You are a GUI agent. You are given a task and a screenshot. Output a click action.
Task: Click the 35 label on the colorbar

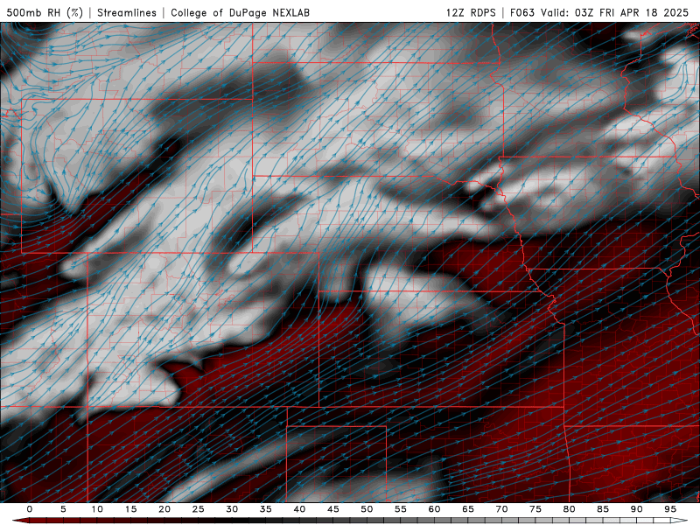[266, 509]
